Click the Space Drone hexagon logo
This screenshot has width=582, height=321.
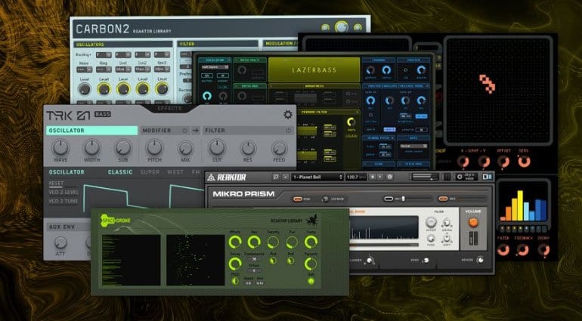pos(107,220)
